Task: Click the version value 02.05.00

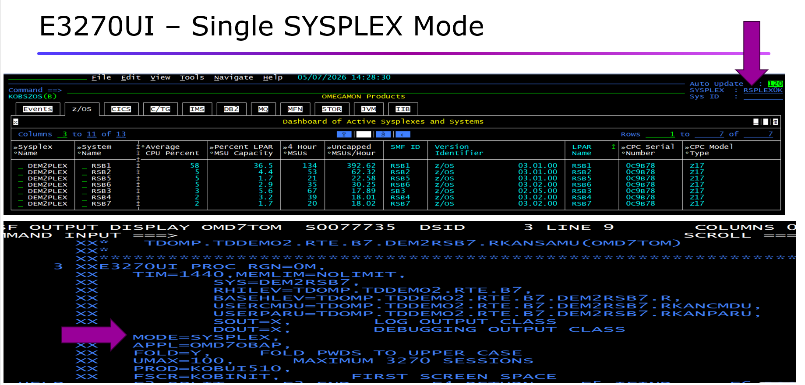Action: tap(538, 191)
